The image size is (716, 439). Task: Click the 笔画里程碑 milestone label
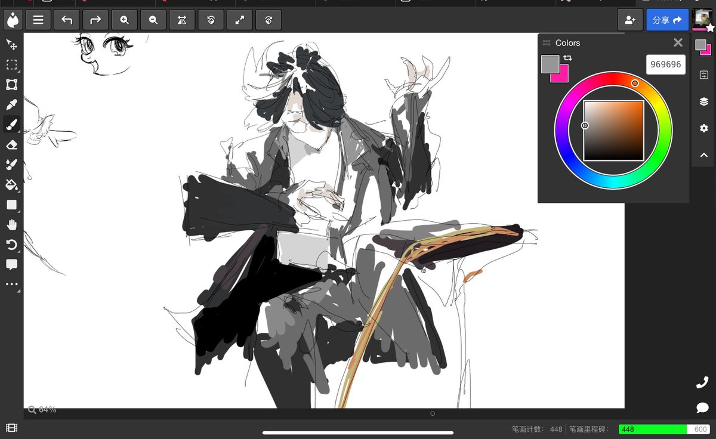click(589, 429)
